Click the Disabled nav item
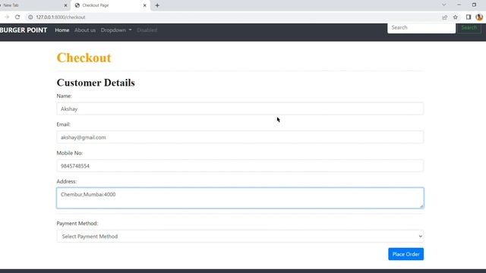Screen dimensions: 486x273 147,30
